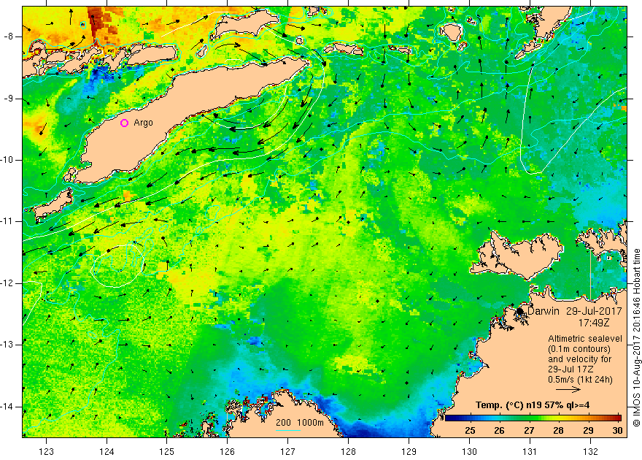Click '(0.1m contours)' legend text
This screenshot has width=642, height=460.
coord(579,349)
